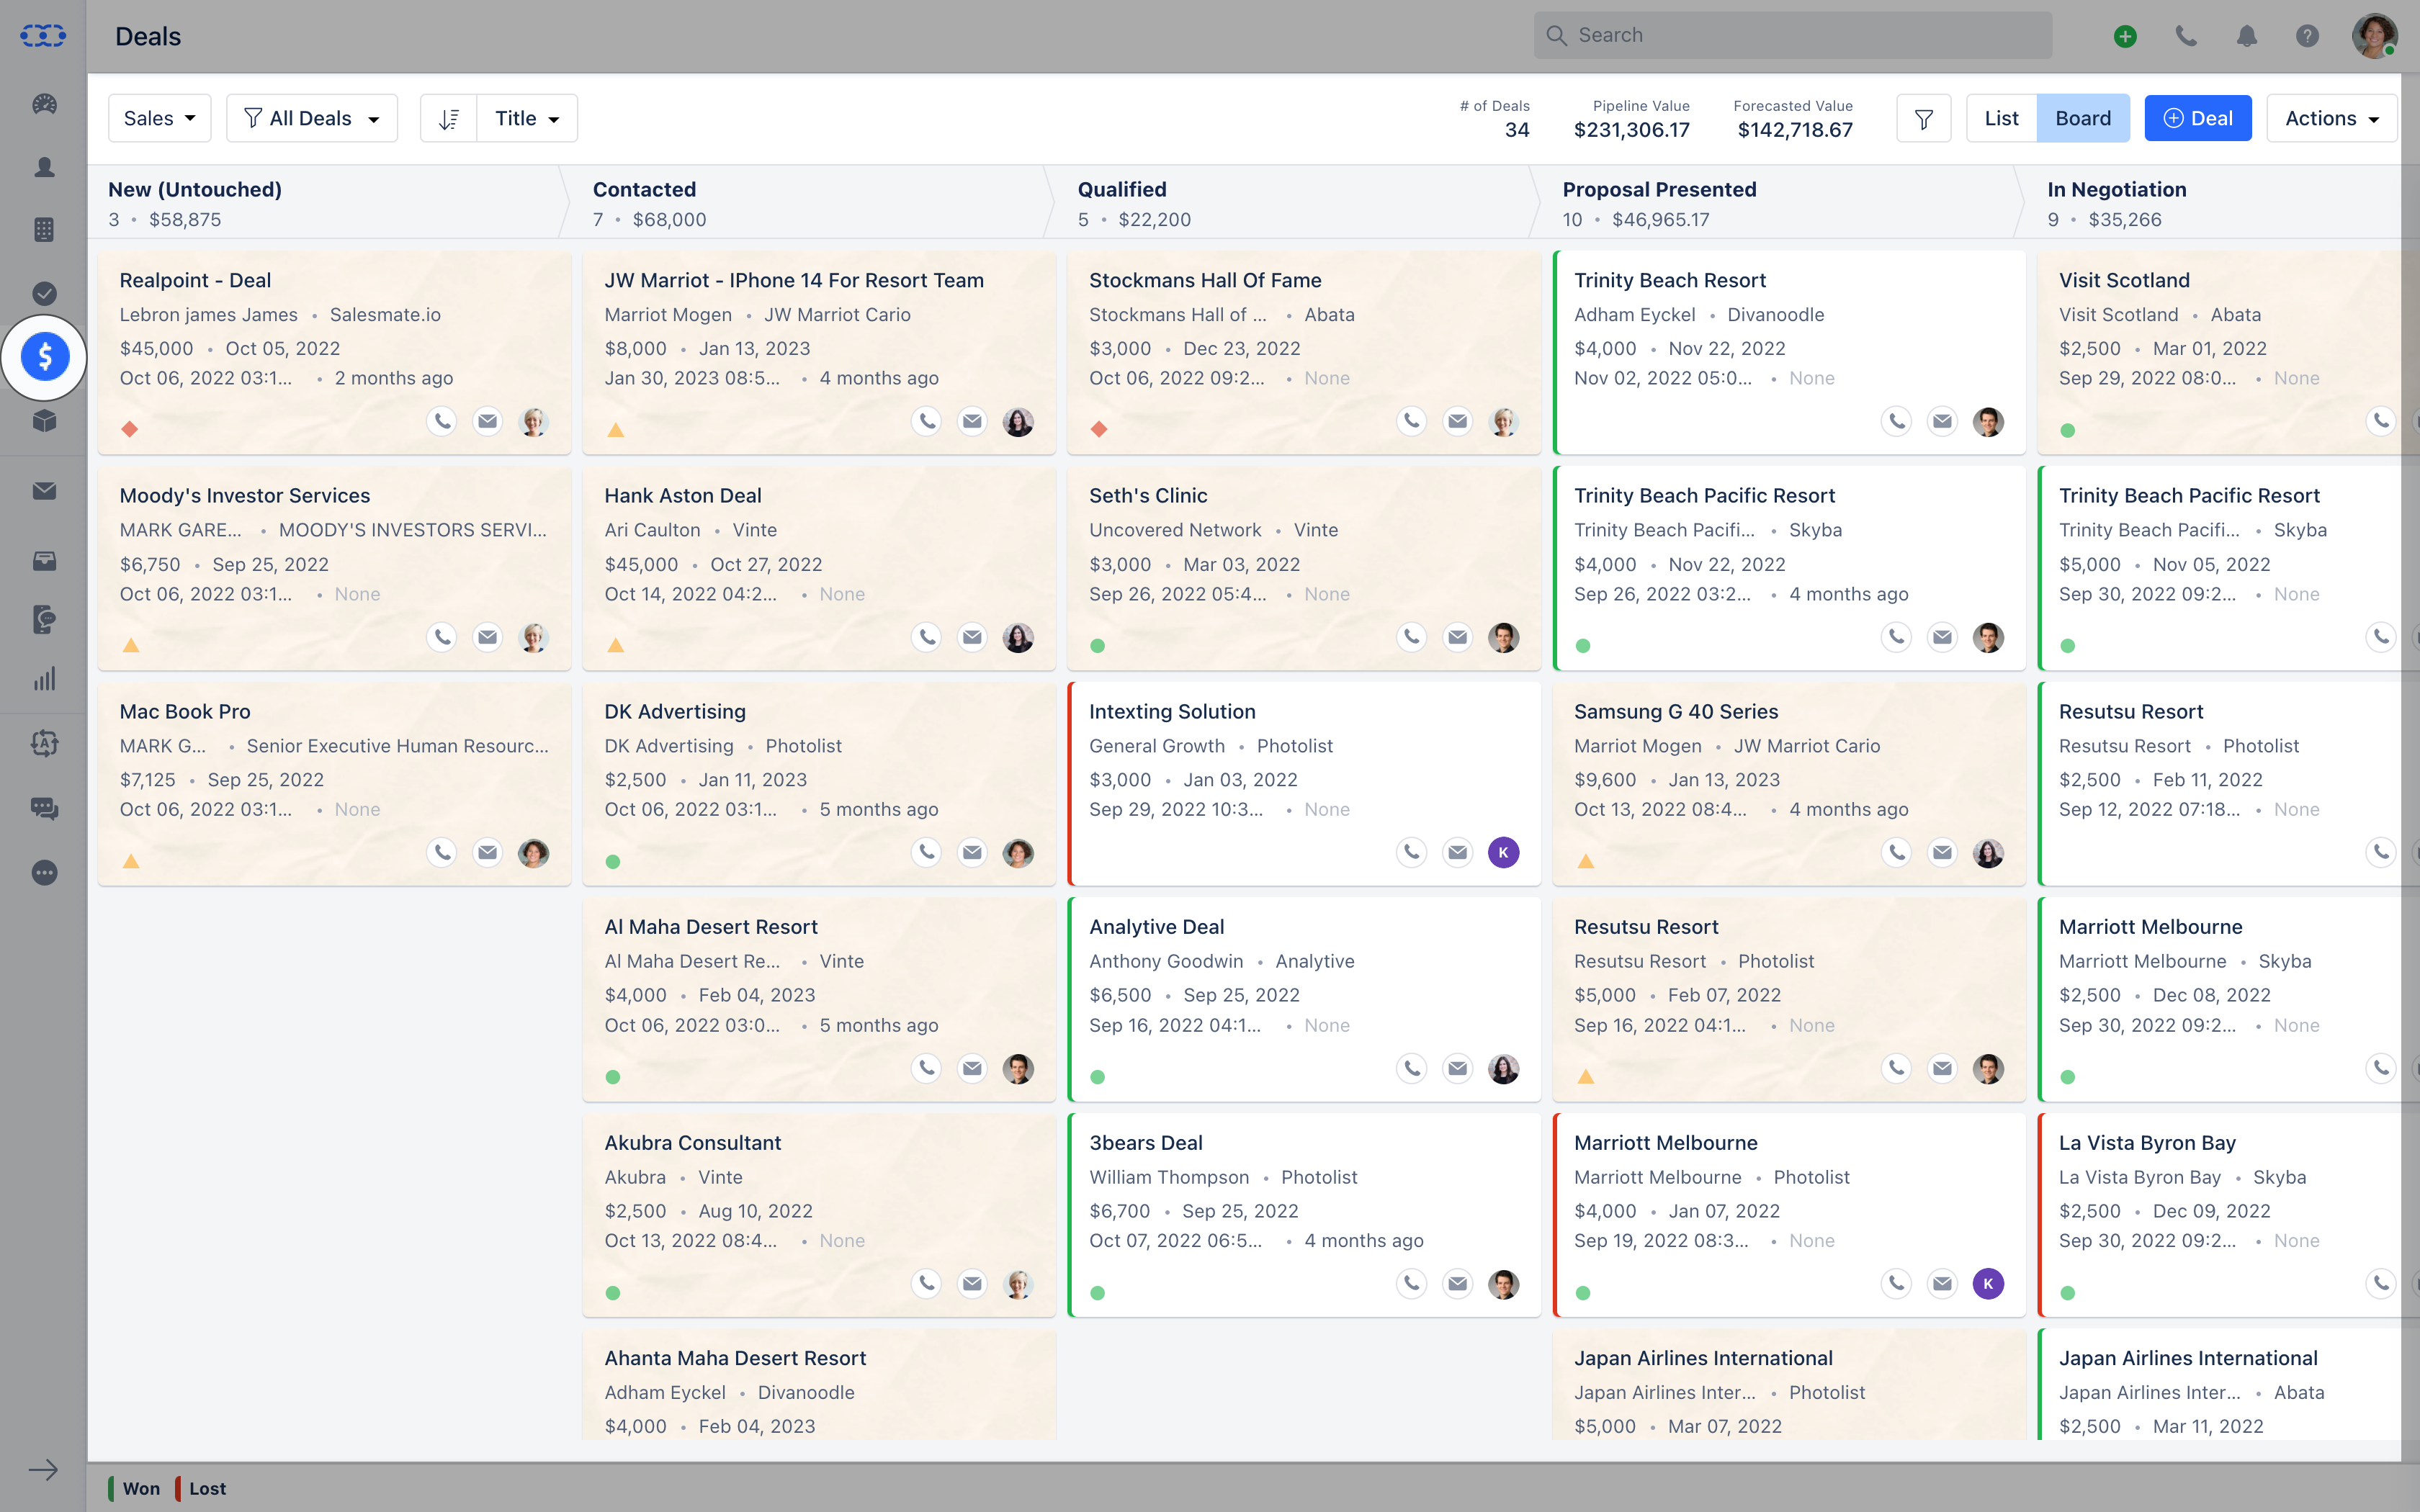Open Contacts from the sidebar person icon

click(44, 167)
